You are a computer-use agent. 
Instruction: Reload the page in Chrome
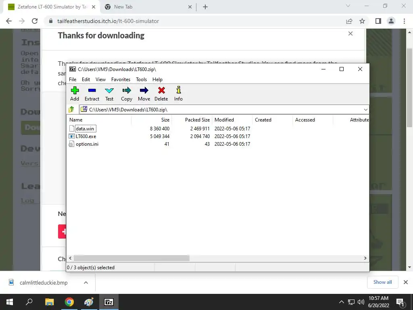coord(35,21)
